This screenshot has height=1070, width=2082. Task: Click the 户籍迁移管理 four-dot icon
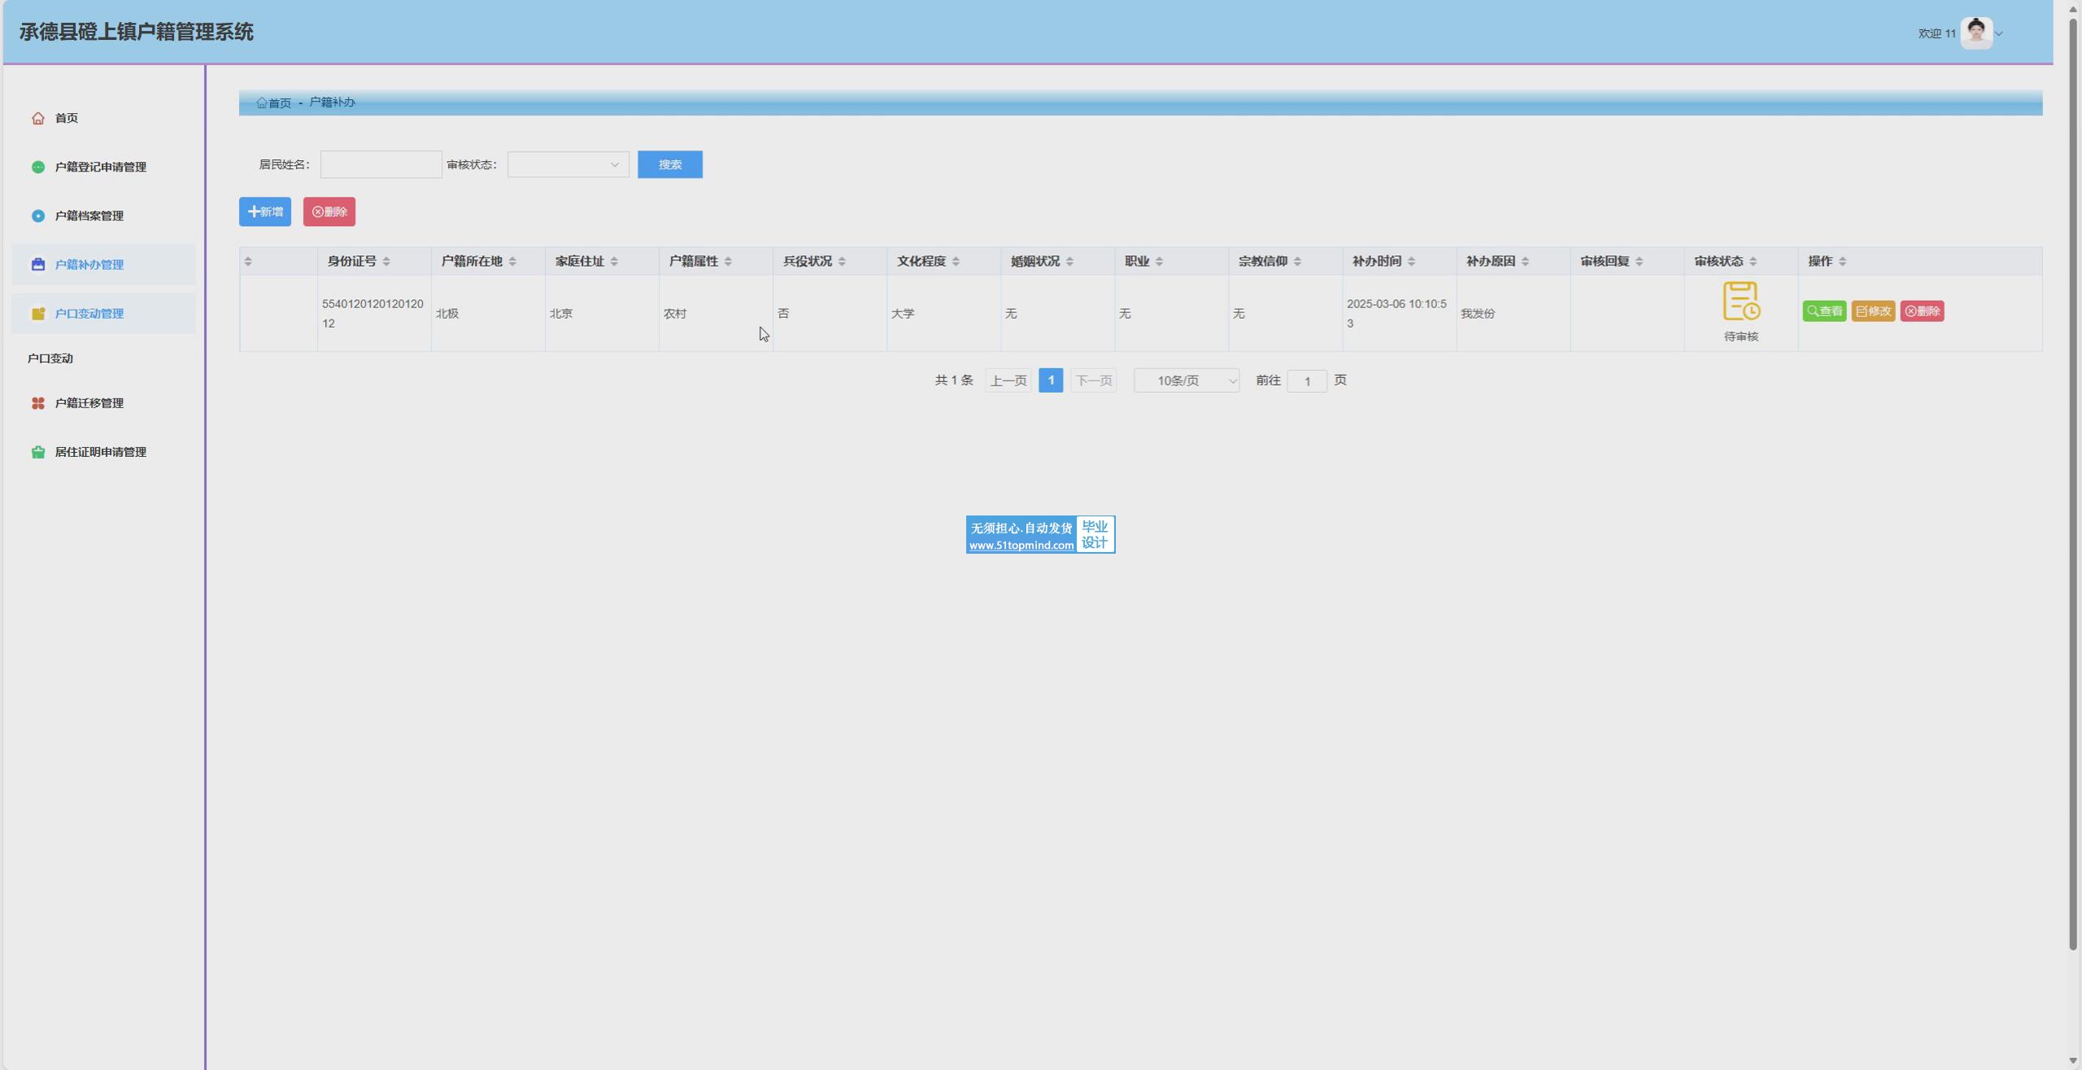tap(38, 403)
